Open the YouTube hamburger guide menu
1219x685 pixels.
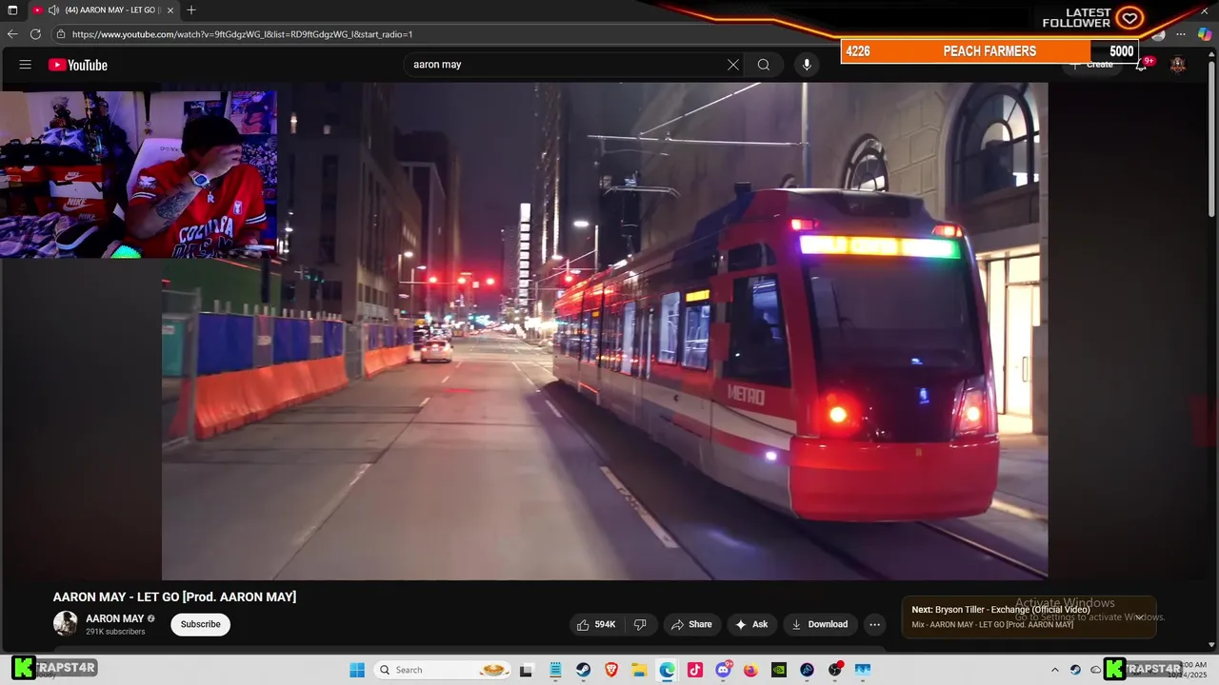coord(26,65)
